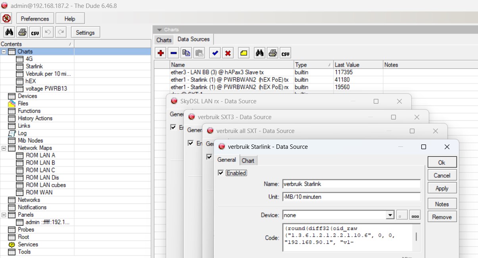Toggle Enabled checkbox in verbruik Starlink dialog
Viewport: 478px width, 258px height.
(x=221, y=173)
